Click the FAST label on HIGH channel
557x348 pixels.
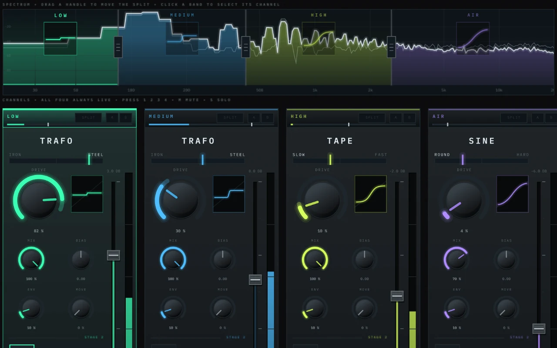381,155
